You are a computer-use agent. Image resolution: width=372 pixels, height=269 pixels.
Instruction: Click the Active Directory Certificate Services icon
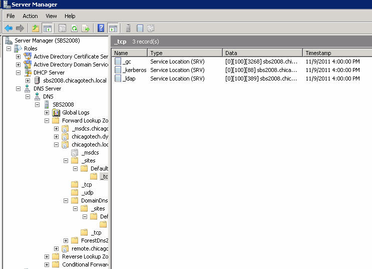tap(28, 56)
